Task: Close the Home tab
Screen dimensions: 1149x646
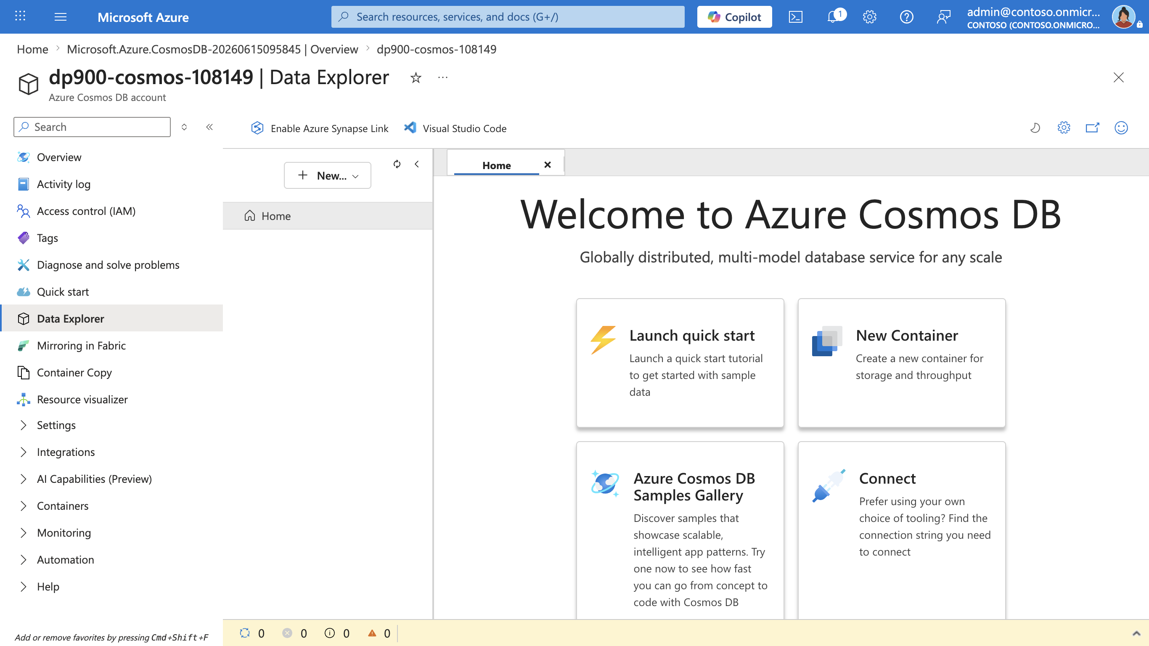Action: pyautogui.click(x=548, y=164)
